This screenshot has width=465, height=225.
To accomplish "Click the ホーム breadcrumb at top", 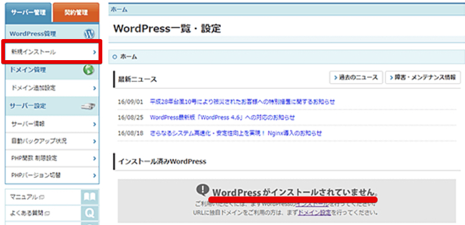I will (x=119, y=9).
